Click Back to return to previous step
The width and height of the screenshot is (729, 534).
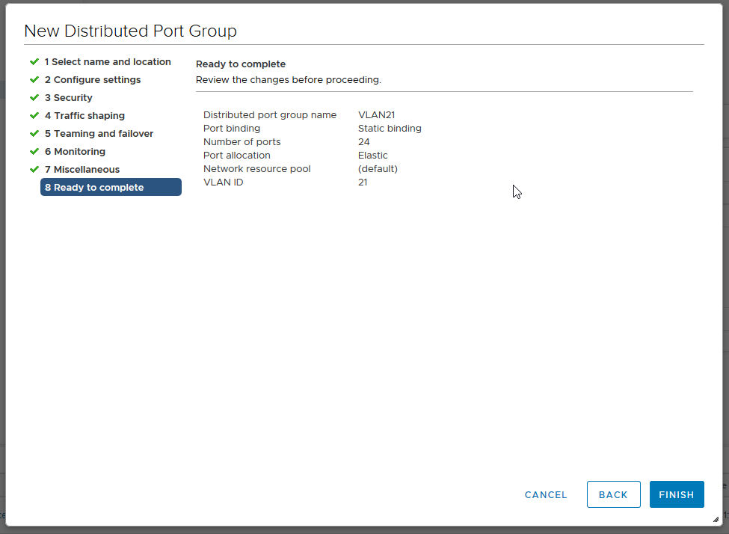pos(613,494)
